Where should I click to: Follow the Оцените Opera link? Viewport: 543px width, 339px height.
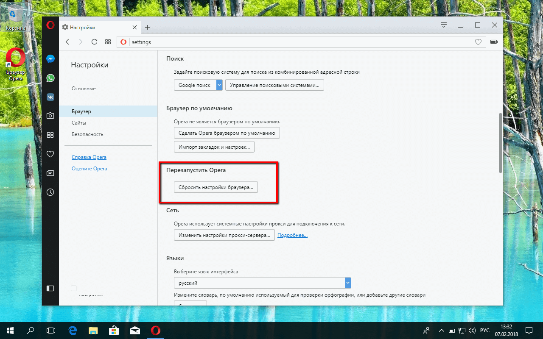click(x=90, y=169)
